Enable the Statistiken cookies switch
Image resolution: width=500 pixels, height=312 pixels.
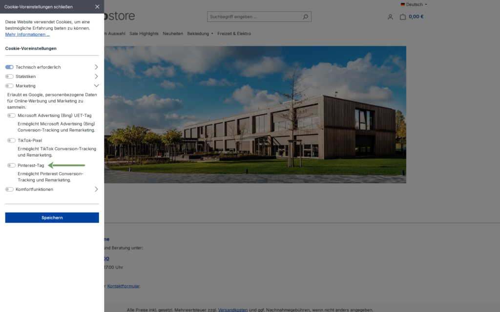pyautogui.click(x=9, y=77)
